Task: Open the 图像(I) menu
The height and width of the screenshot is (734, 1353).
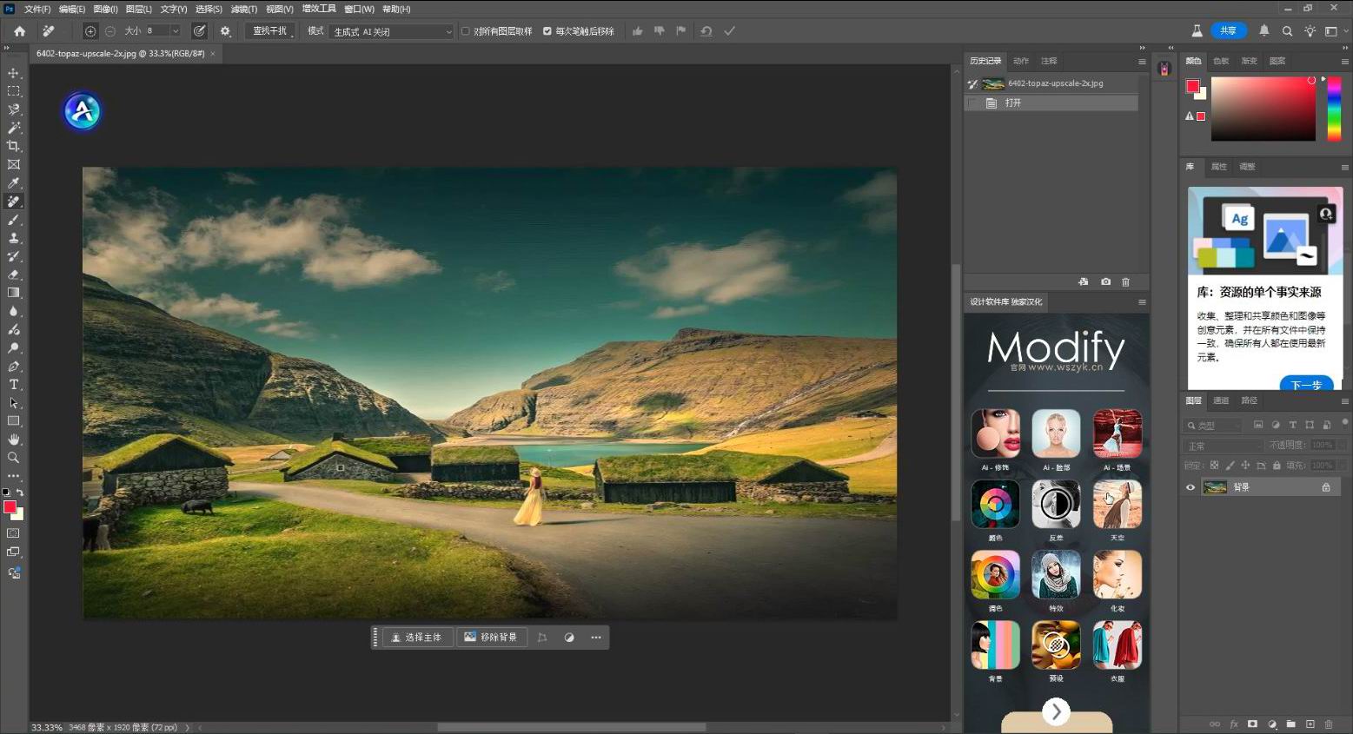Action: [105, 9]
